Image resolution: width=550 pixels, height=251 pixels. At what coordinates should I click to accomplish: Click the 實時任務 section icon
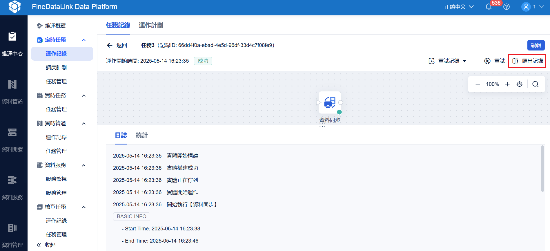[40, 95]
